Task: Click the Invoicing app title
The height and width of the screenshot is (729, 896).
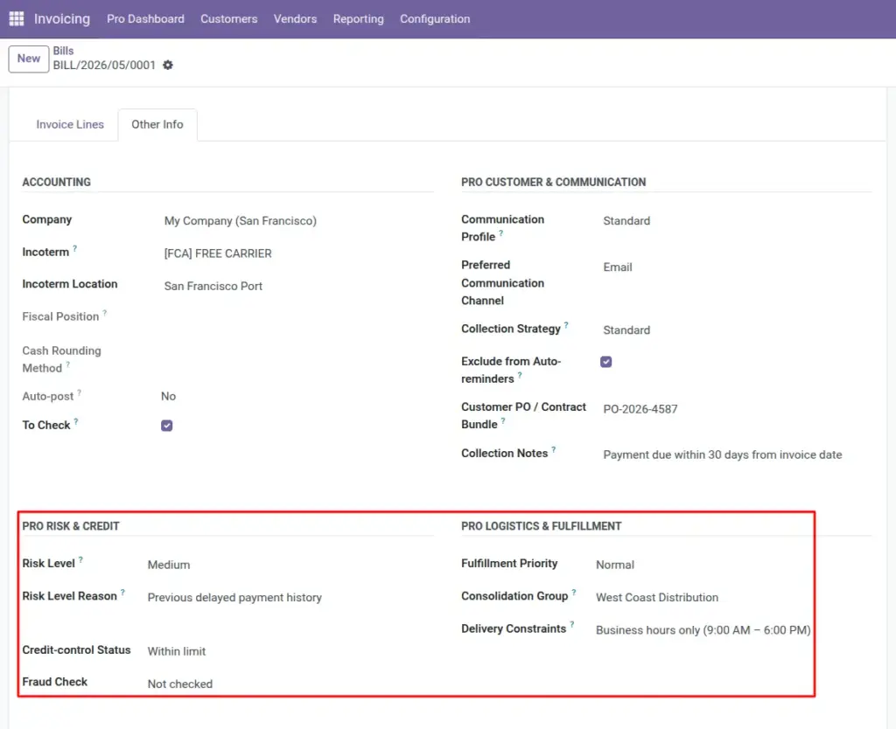Action: (x=62, y=19)
